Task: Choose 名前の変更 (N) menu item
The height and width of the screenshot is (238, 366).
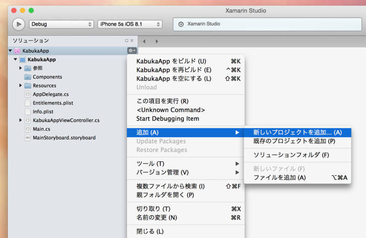Action: coord(186,217)
